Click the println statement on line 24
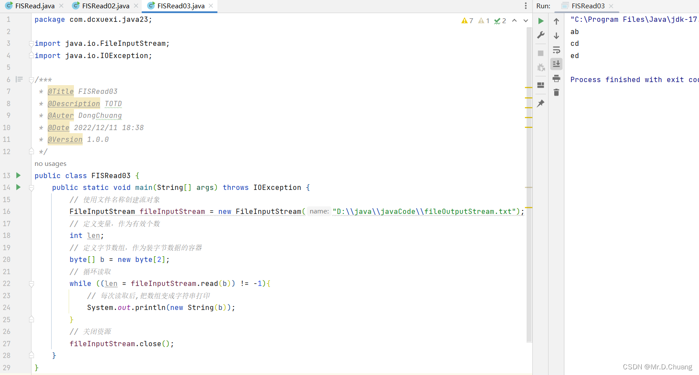This screenshot has height=375, width=699. pyautogui.click(x=161, y=307)
